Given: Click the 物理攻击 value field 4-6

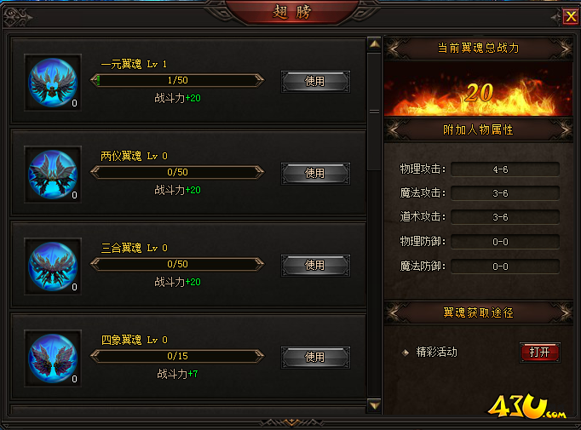Looking at the screenshot, I should (504, 169).
